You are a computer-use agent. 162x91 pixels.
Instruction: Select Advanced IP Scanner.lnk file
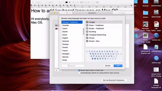tap(146, 49)
